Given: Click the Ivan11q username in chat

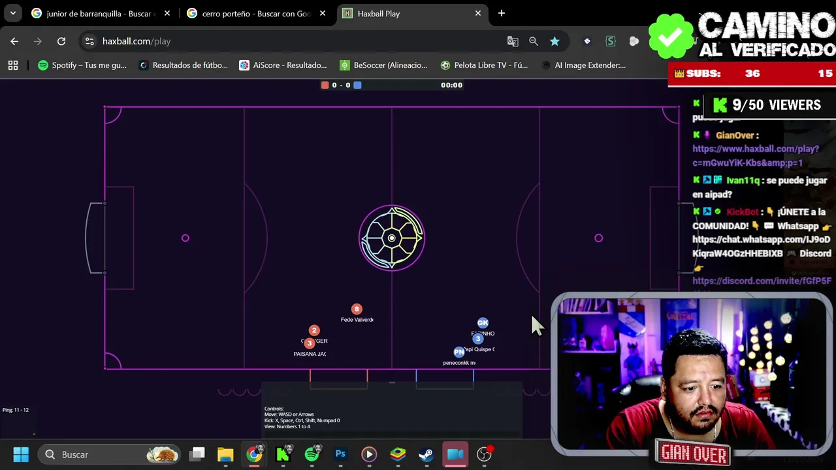Looking at the screenshot, I should coord(743,180).
